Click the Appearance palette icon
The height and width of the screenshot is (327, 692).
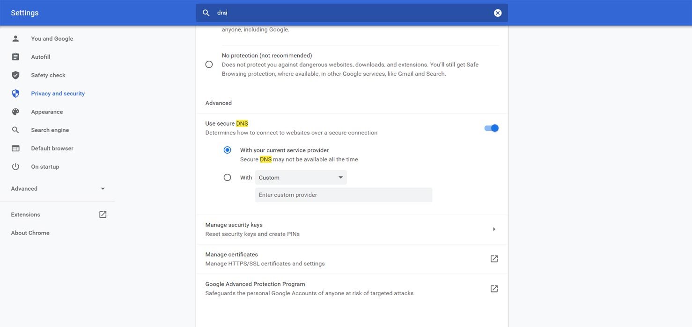coord(15,112)
